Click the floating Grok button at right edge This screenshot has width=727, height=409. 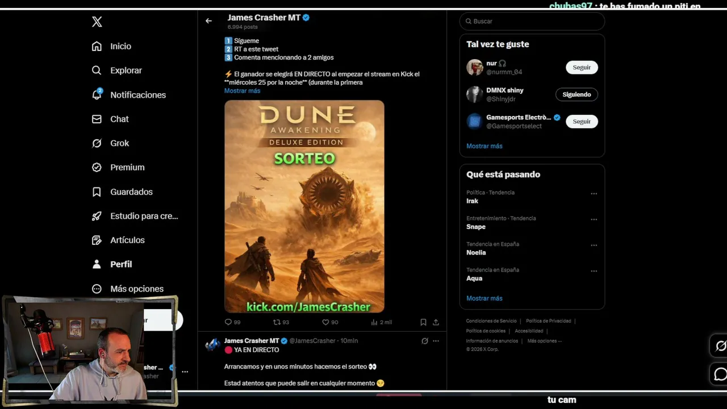pyautogui.click(x=720, y=346)
